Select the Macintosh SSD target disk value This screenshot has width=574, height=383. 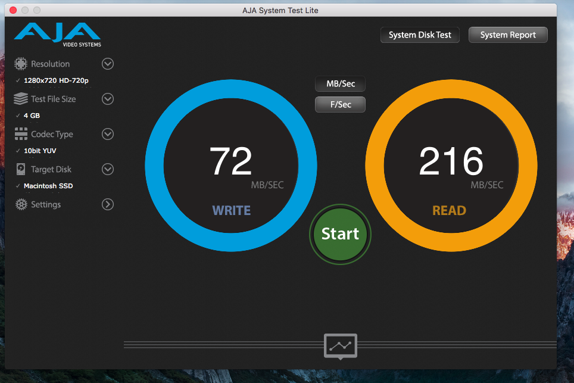click(48, 186)
